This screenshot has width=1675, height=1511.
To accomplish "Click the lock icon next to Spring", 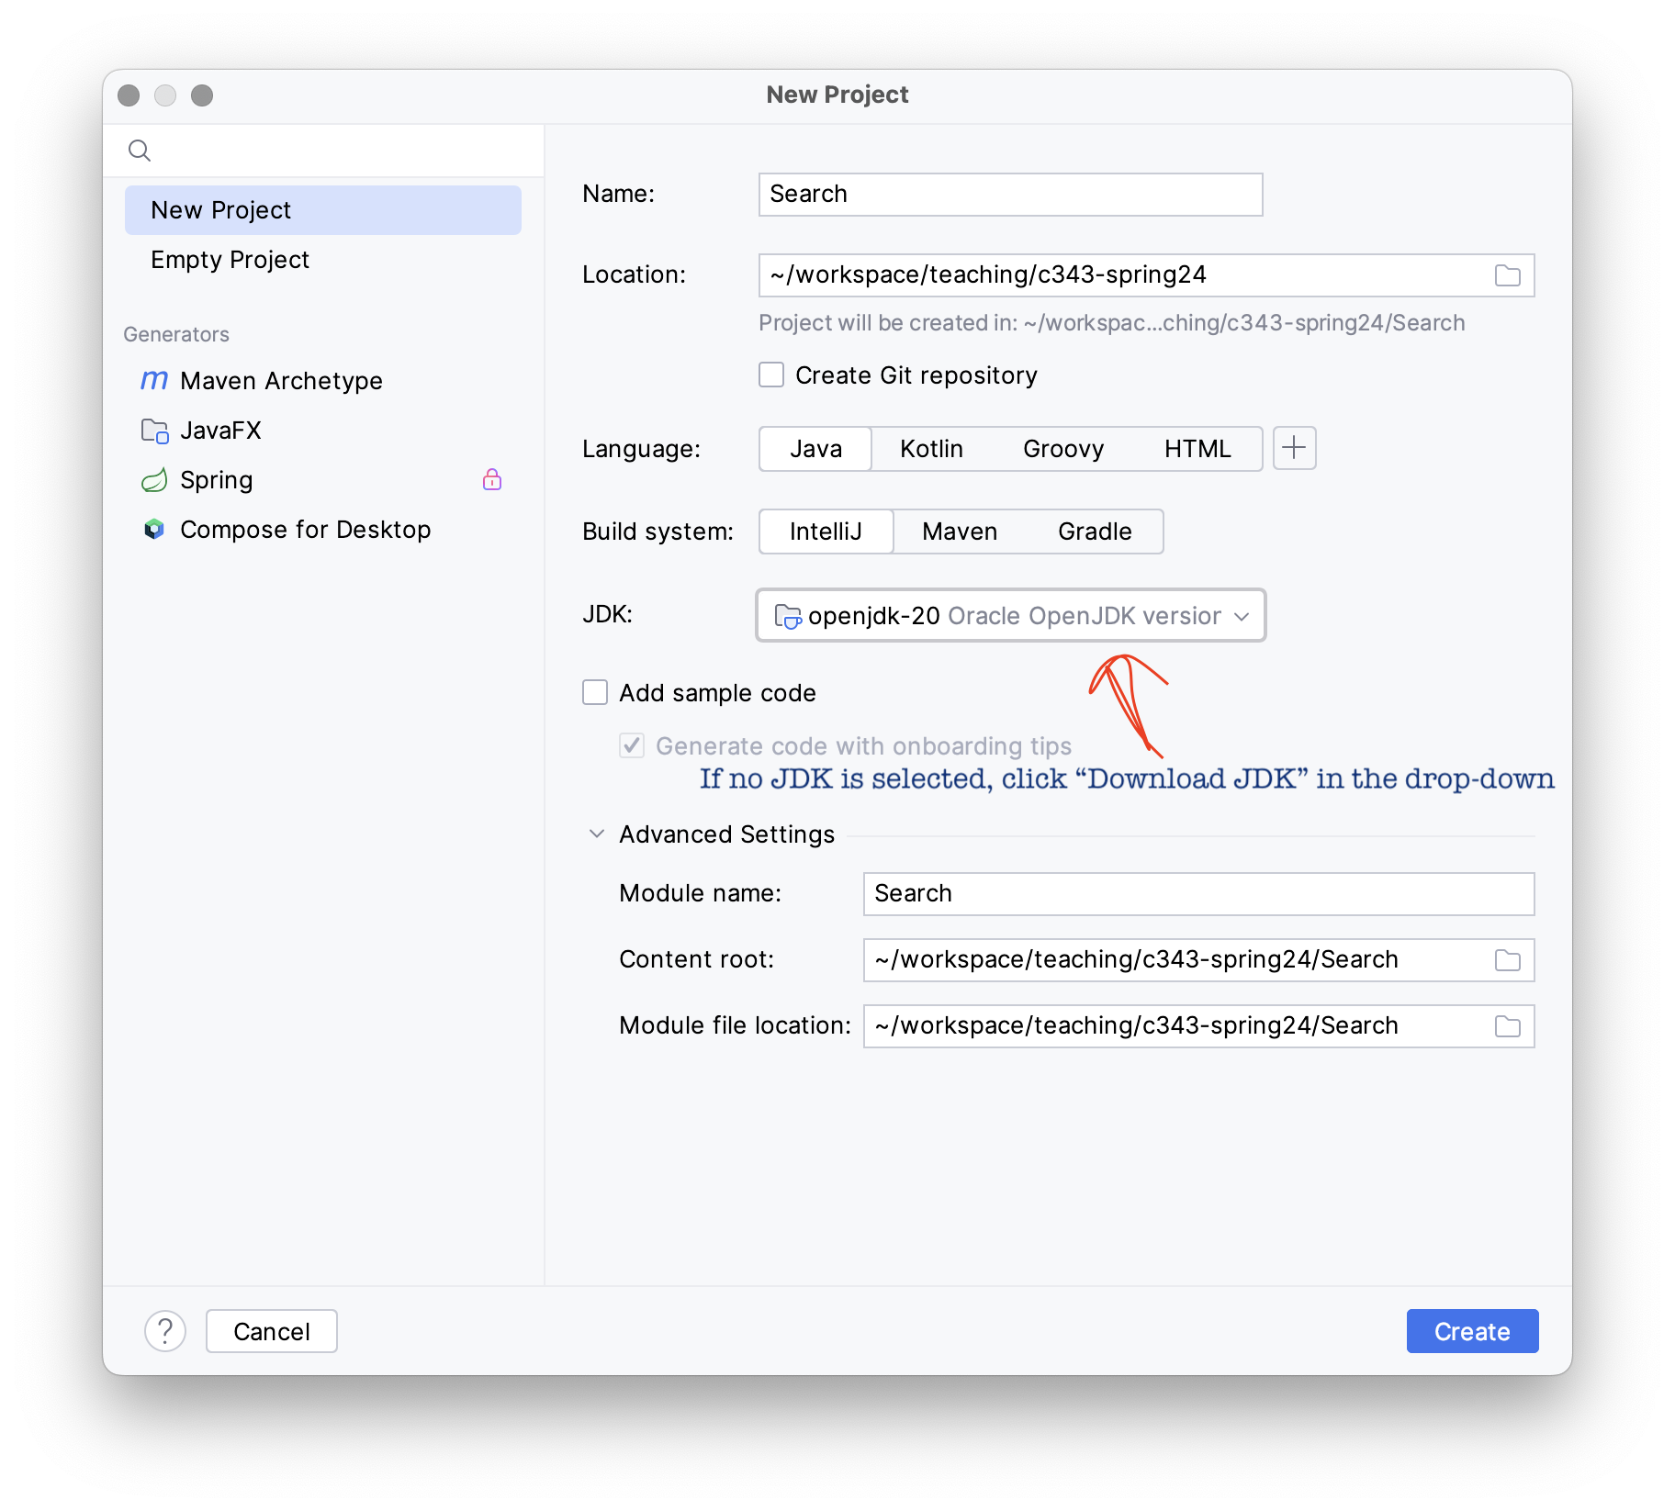I will coord(492,479).
